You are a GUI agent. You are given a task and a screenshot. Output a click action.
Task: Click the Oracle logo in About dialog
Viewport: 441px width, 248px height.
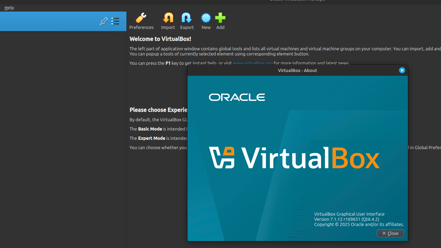pyautogui.click(x=237, y=97)
